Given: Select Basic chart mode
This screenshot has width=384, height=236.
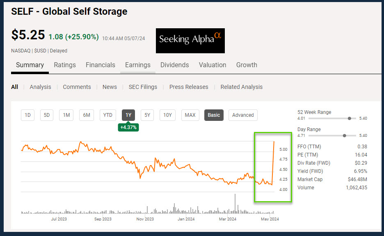Looking at the screenshot, I should (214, 115).
